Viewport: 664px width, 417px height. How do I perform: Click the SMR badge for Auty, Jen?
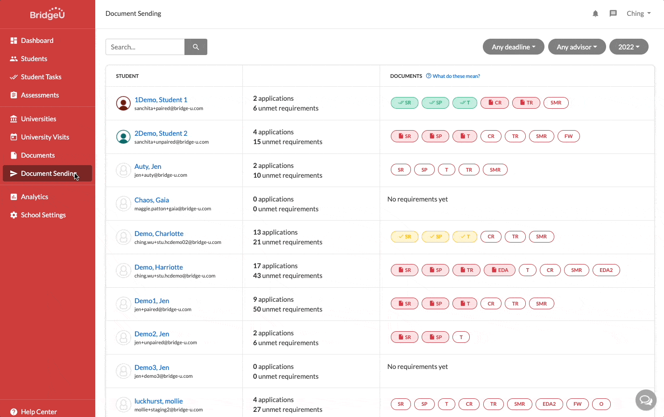coord(495,170)
